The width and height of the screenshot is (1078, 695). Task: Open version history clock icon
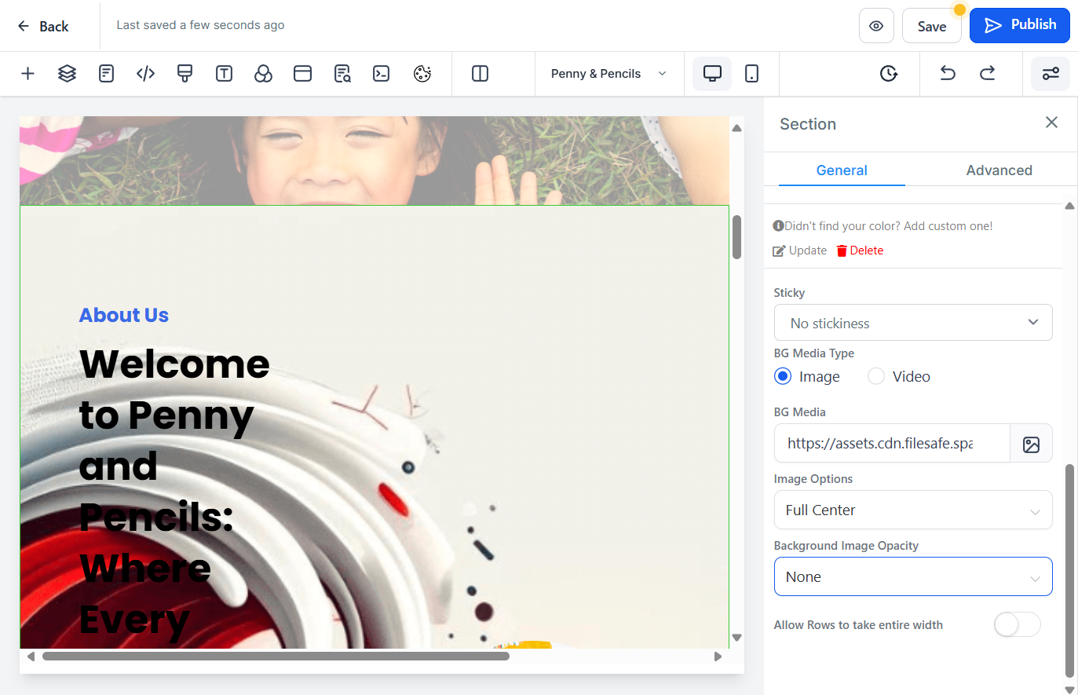click(x=888, y=74)
